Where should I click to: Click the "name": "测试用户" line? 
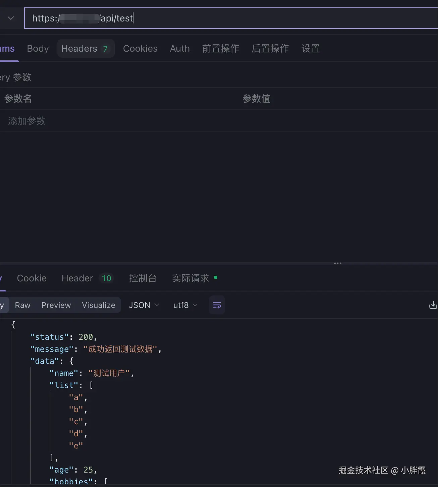pos(92,373)
